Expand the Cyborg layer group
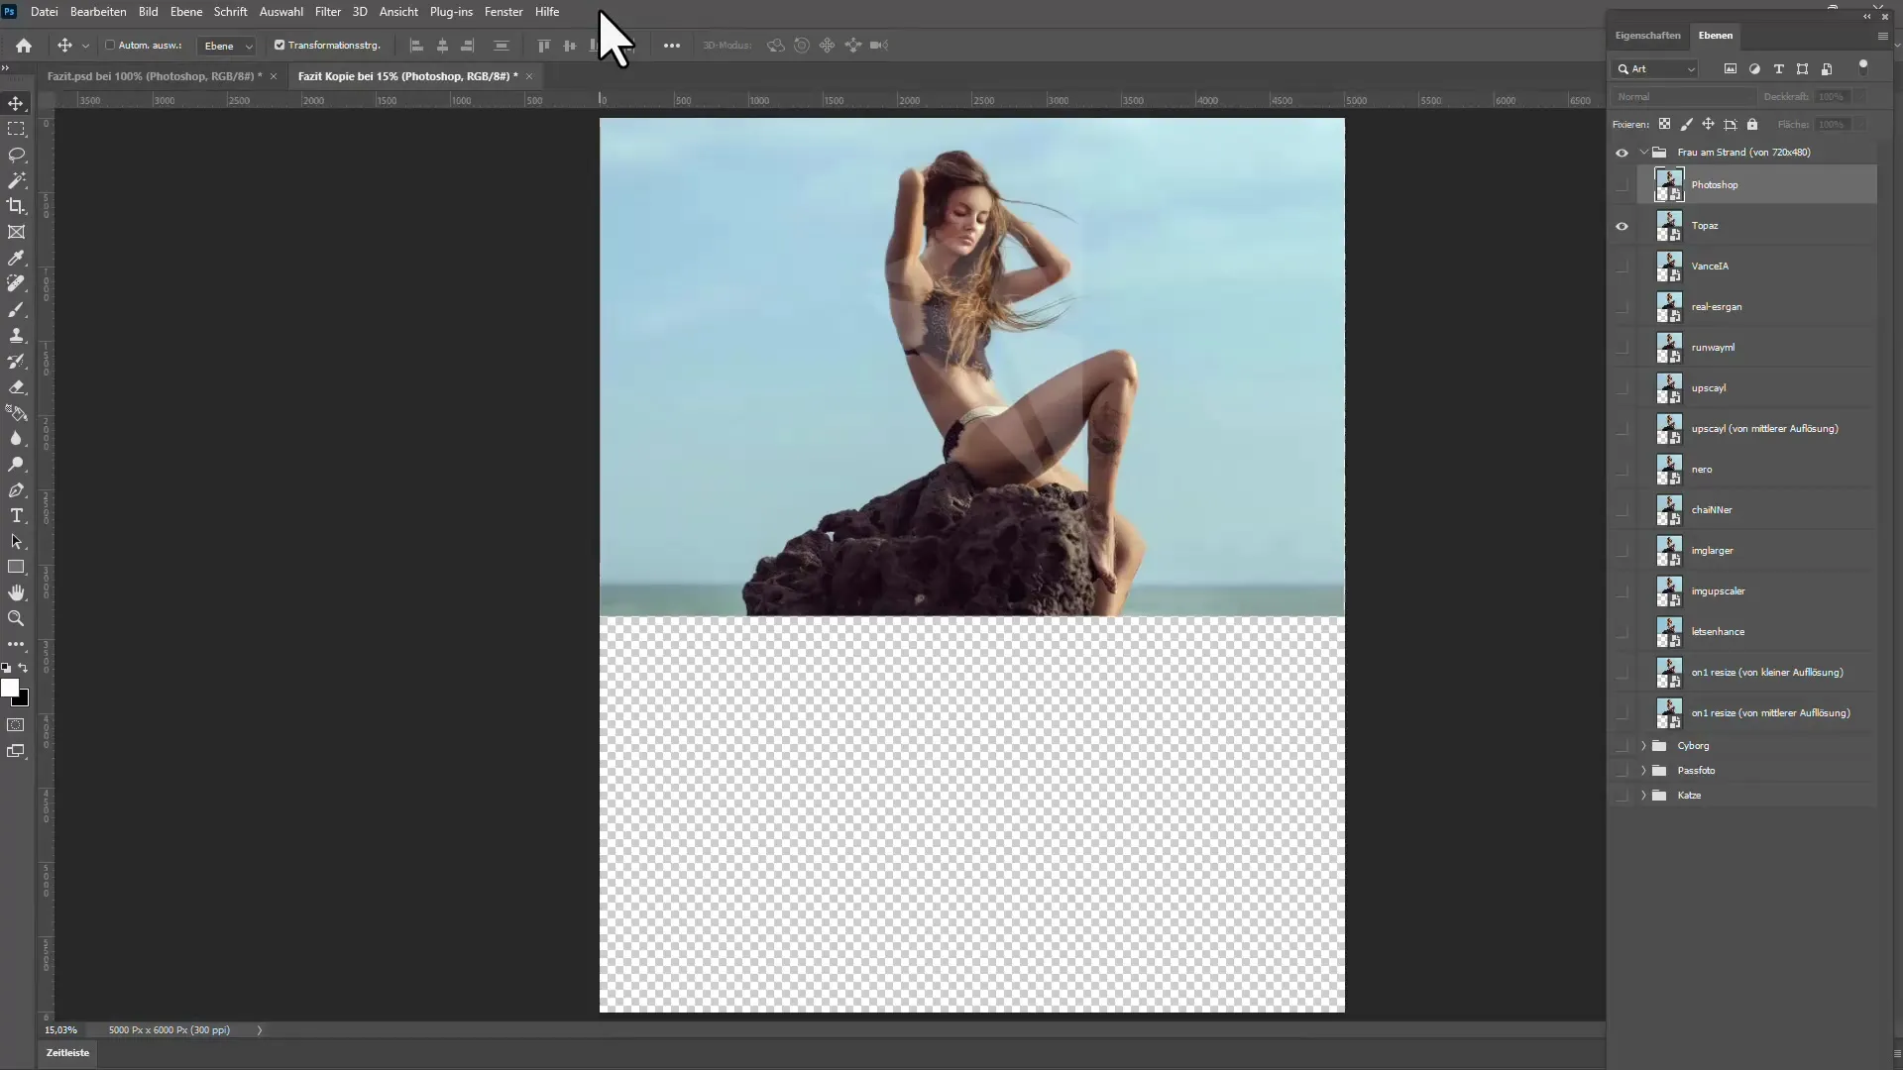 [1643, 745]
